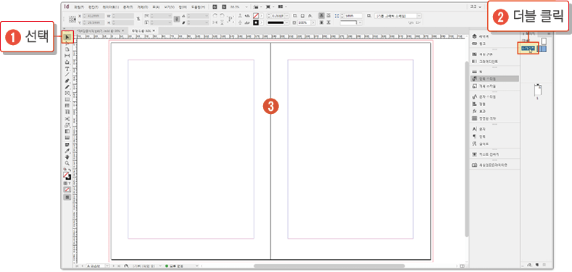Go to the next page arrow in status bar
572x272 pixels.
tap(113, 265)
